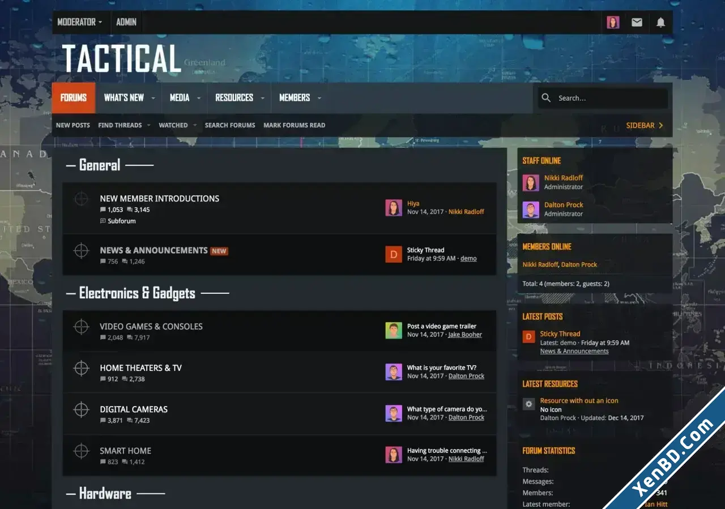Viewport: 725px width, 509px height.
Task: Click Nikki Radloff avatar in Smart Home row
Action: 394,455
